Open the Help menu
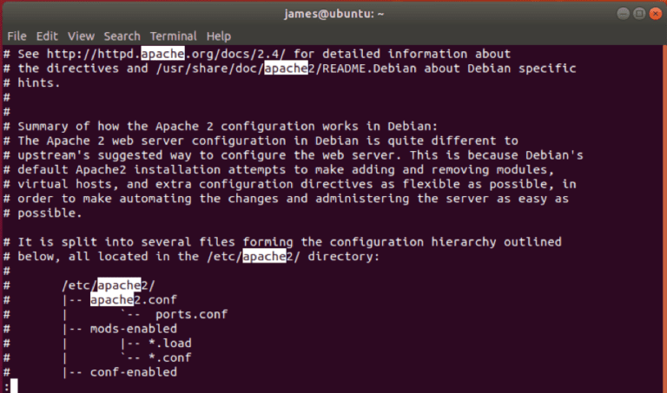Viewport: 667px width, 393px height. click(219, 36)
